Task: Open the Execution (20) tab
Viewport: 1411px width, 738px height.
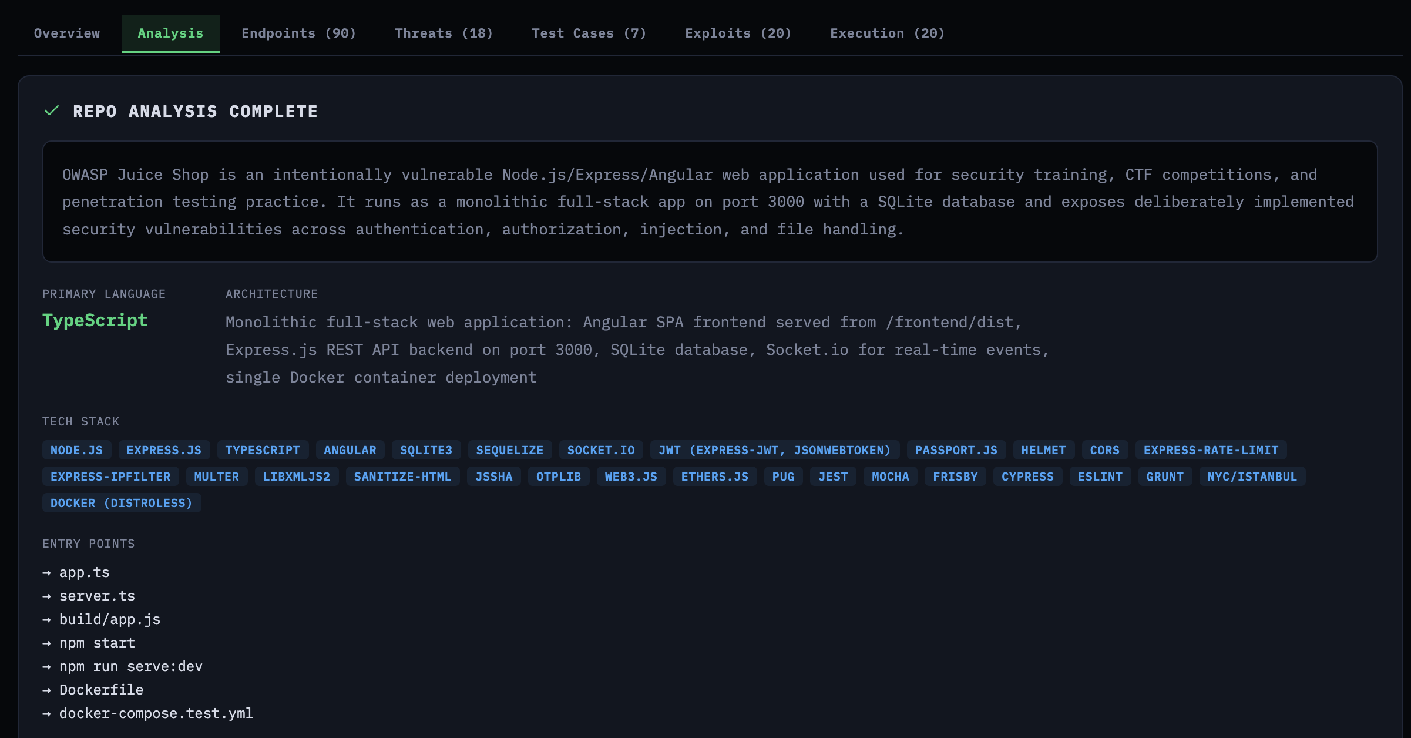Action: click(x=887, y=33)
